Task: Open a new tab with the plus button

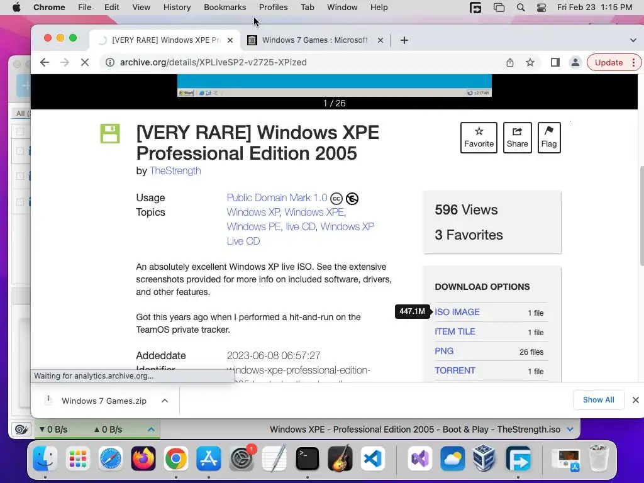Action: coord(404,40)
